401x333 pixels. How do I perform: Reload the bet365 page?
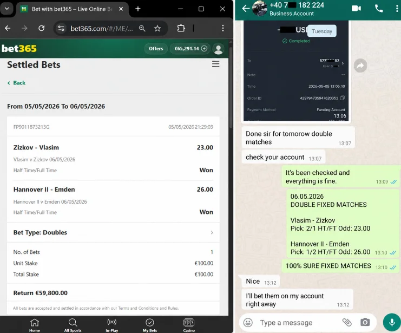[42, 28]
